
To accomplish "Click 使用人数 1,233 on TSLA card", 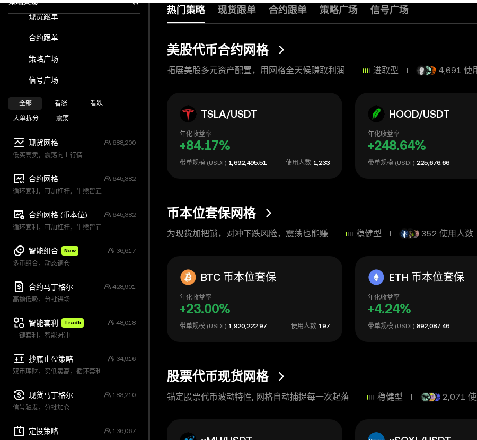I will [x=307, y=163].
